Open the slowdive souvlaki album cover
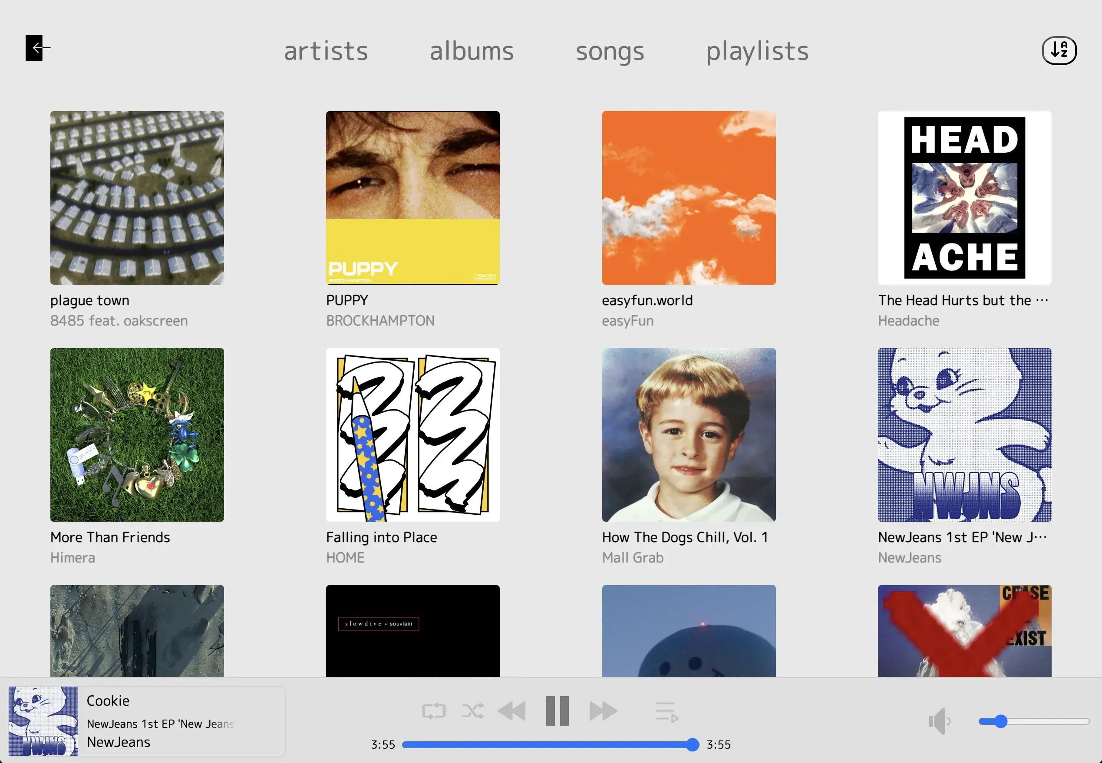This screenshot has width=1102, height=763. (413, 631)
